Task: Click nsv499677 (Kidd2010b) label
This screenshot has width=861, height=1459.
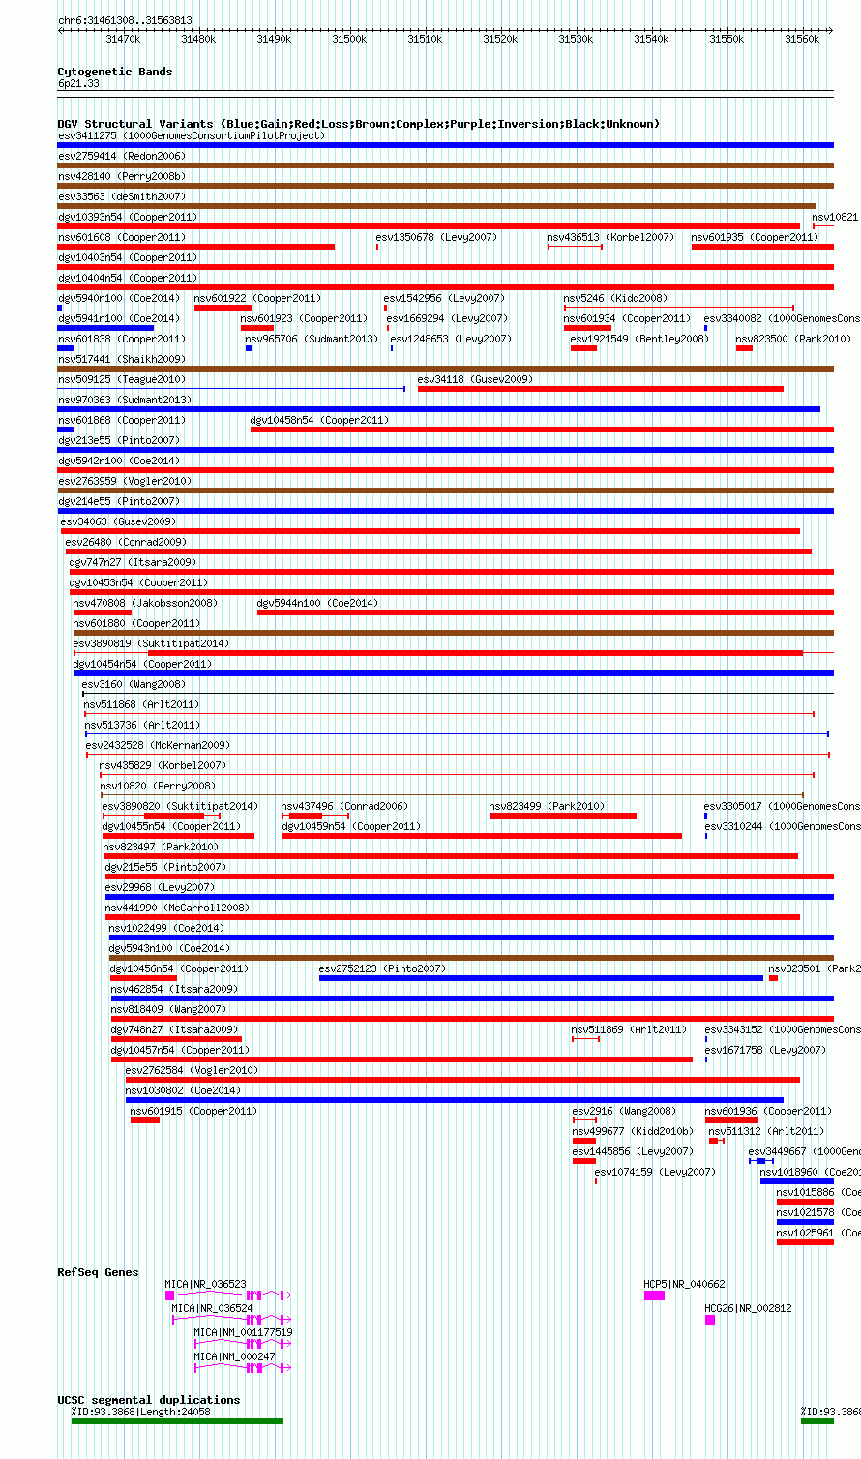Action: pyautogui.click(x=633, y=1131)
